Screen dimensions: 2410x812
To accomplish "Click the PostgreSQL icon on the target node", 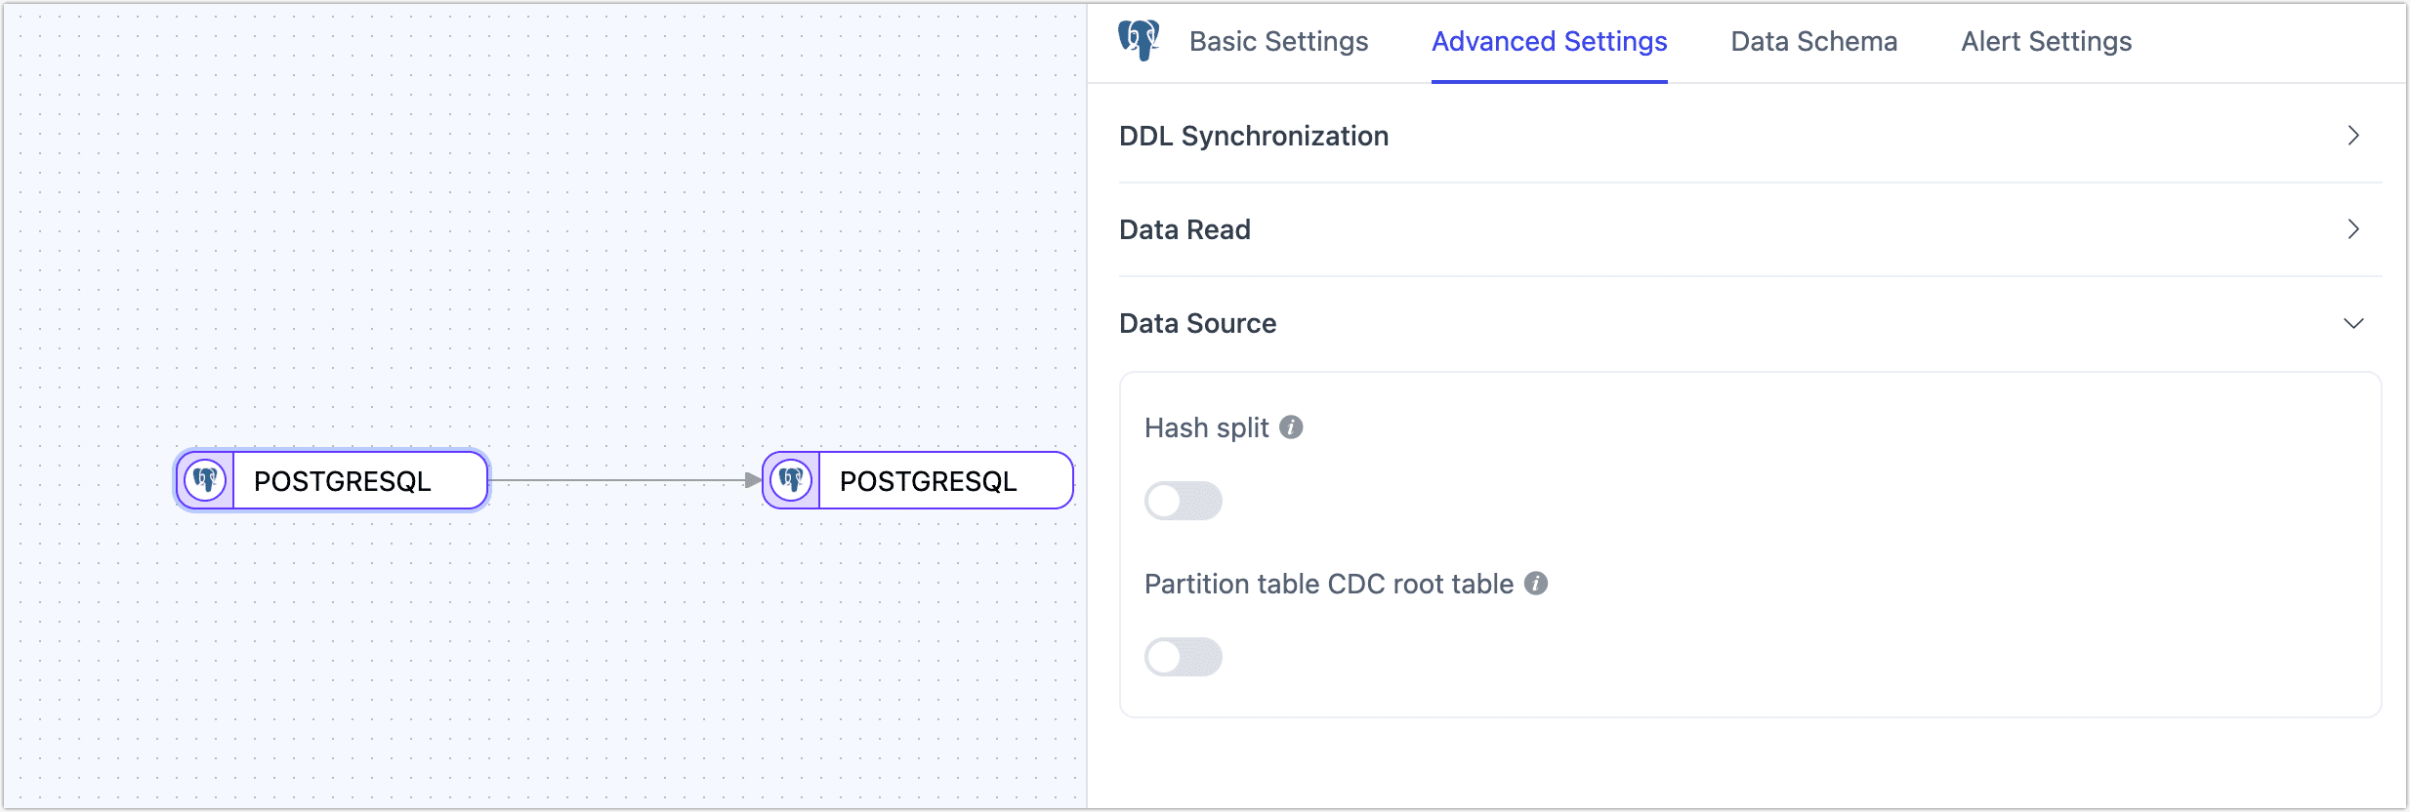I will point(792,479).
